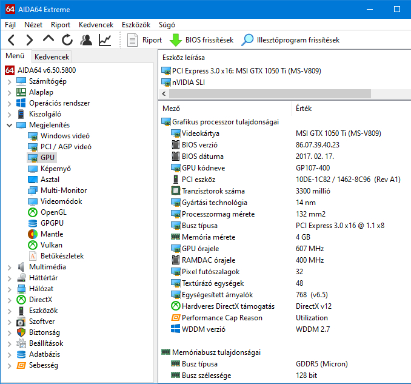Viewport: 411px width, 384px height.
Task: Click the WDDM verzió Windows icon
Action: tap(176, 329)
